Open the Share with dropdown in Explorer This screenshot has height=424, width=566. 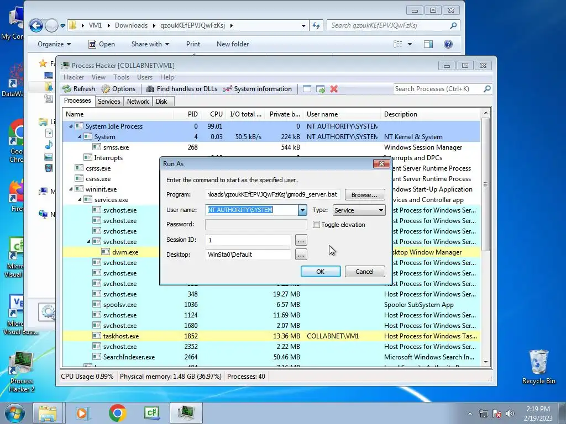tap(150, 44)
